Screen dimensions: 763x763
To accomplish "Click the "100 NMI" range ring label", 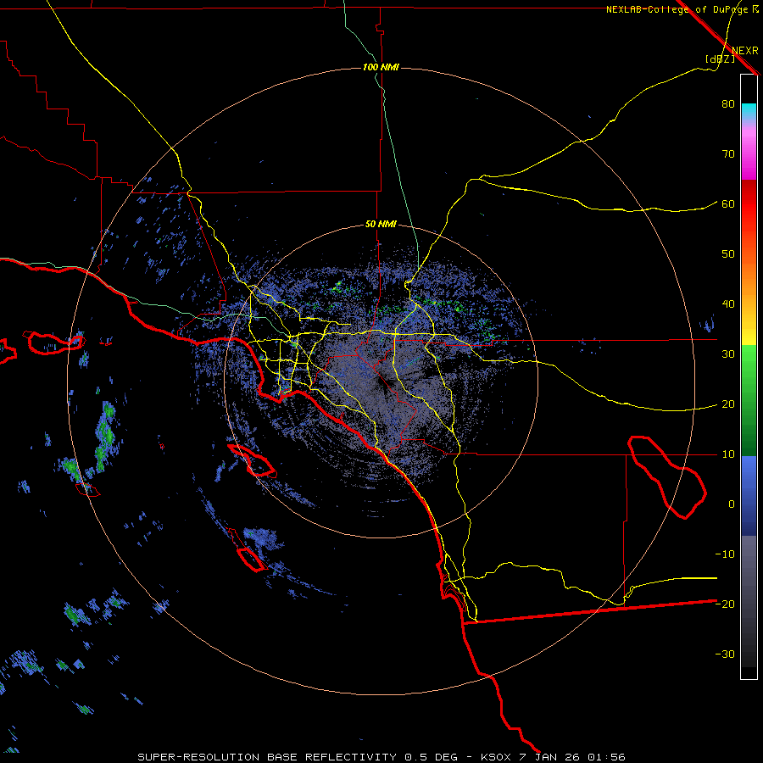I will pos(381,67).
